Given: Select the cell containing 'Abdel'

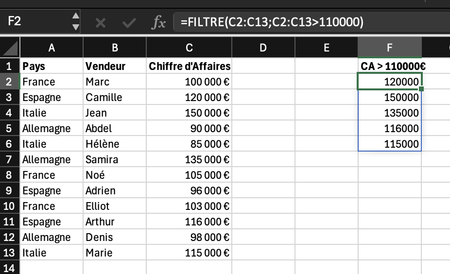Looking at the screenshot, I should click(115, 128).
